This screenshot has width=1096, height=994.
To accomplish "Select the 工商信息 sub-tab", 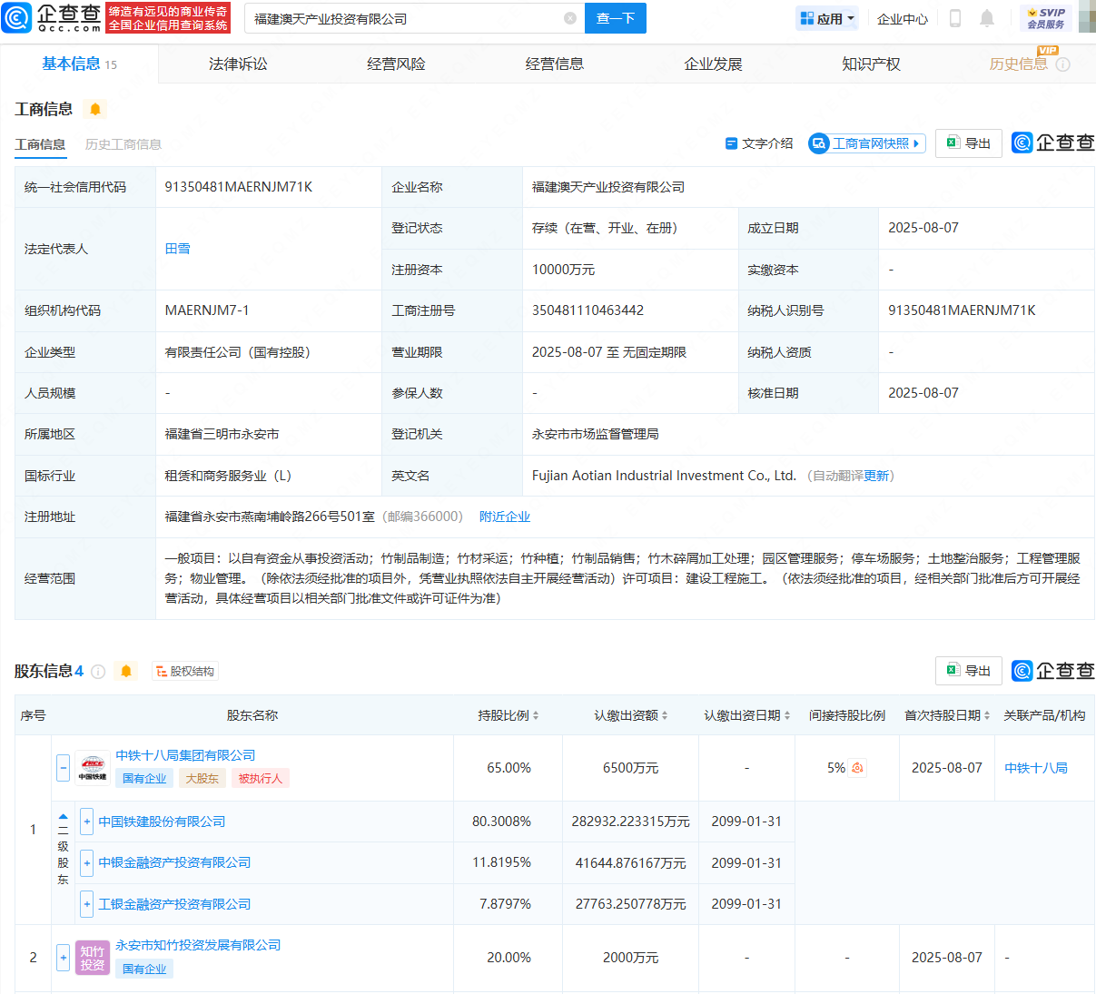I will coord(40,144).
